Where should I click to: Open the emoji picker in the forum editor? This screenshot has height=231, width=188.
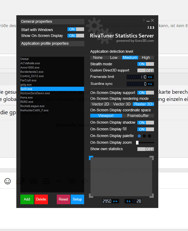pos(7,181)
